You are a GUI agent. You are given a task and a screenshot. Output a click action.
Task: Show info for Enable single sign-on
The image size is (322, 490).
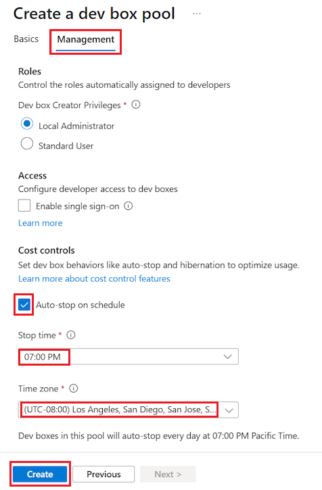click(x=129, y=206)
